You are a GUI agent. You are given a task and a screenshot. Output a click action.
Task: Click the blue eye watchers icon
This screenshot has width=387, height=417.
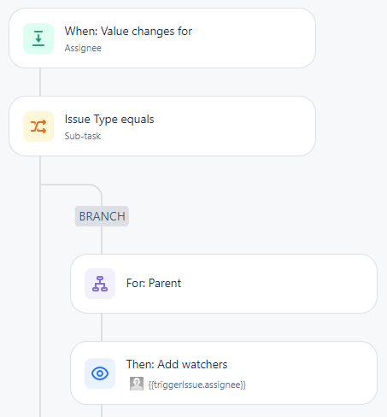point(100,373)
